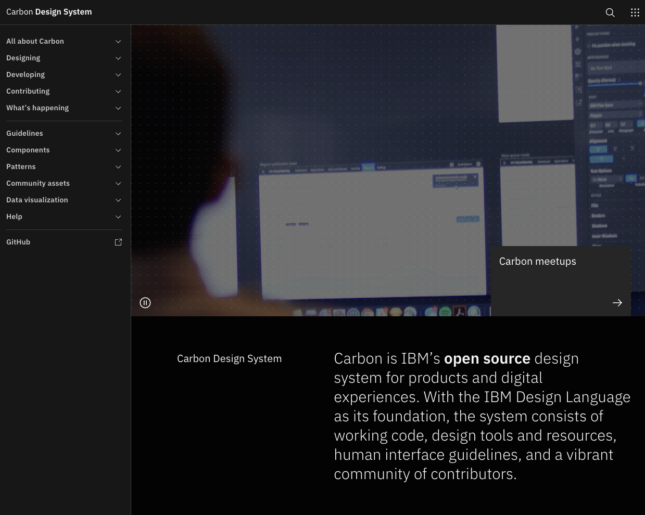This screenshot has width=645, height=515.
Task: Select Developing in the sidebar
Action: pos(65,74)
